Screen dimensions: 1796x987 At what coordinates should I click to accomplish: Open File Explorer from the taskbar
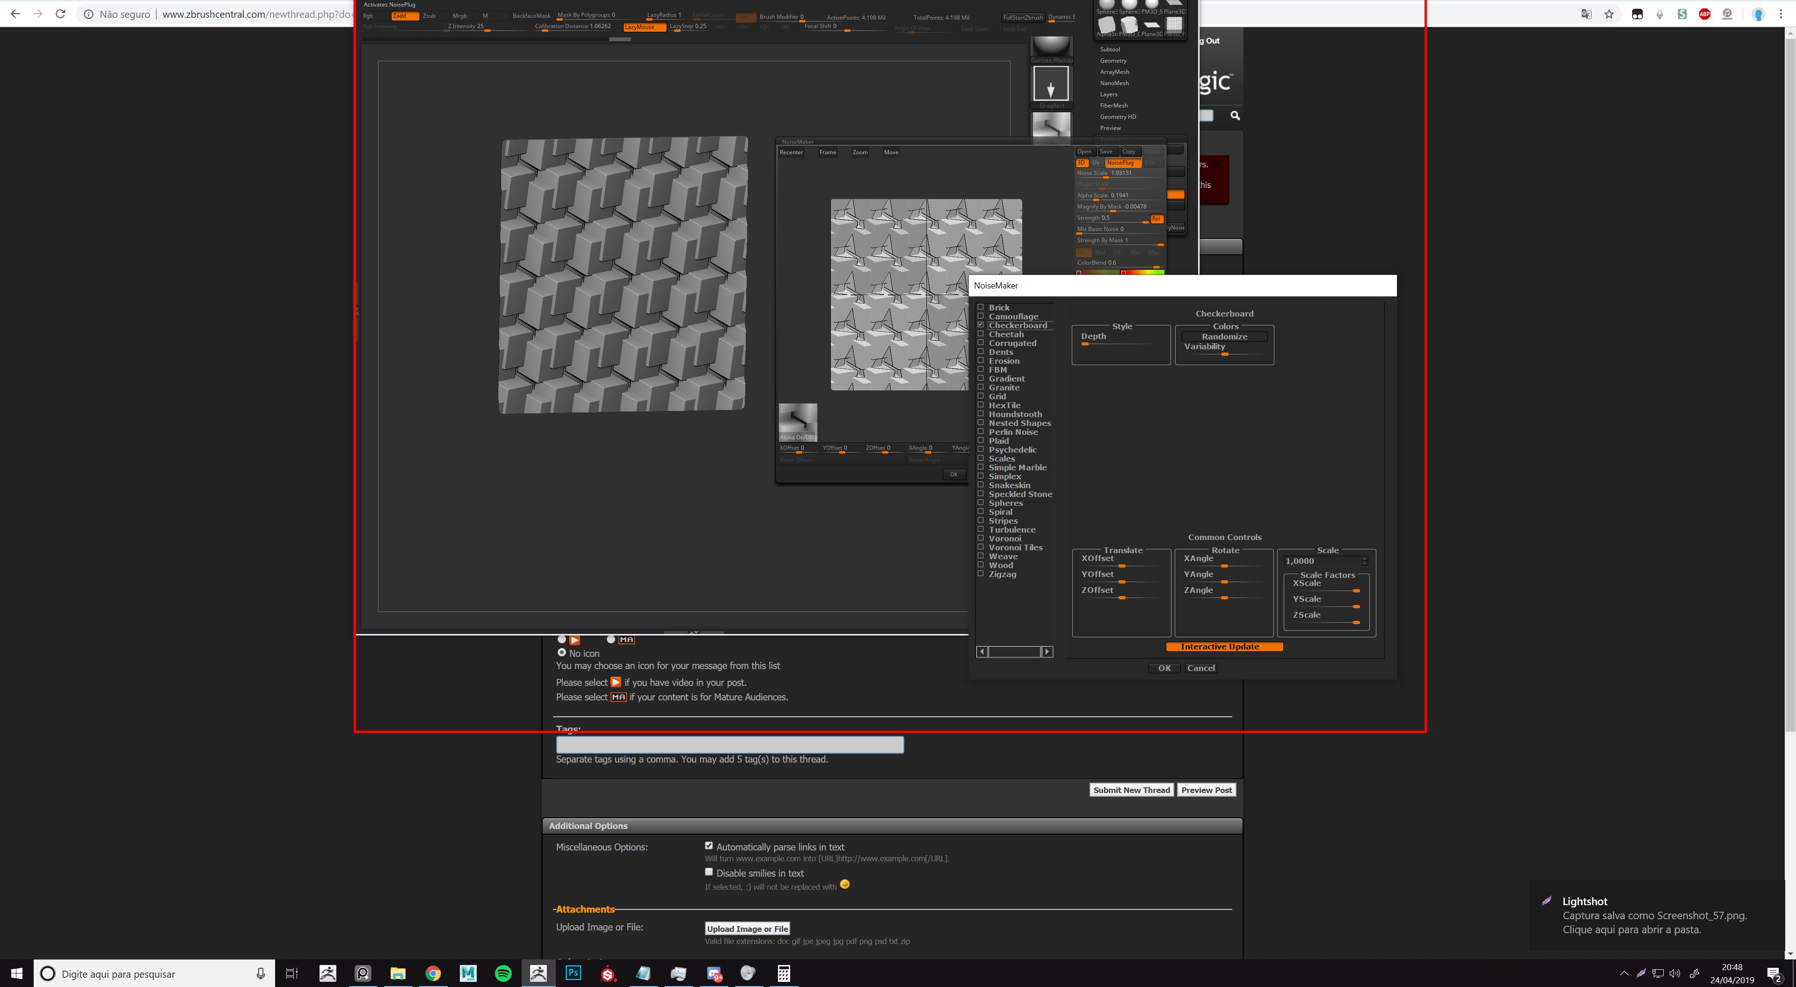point(398,973)
